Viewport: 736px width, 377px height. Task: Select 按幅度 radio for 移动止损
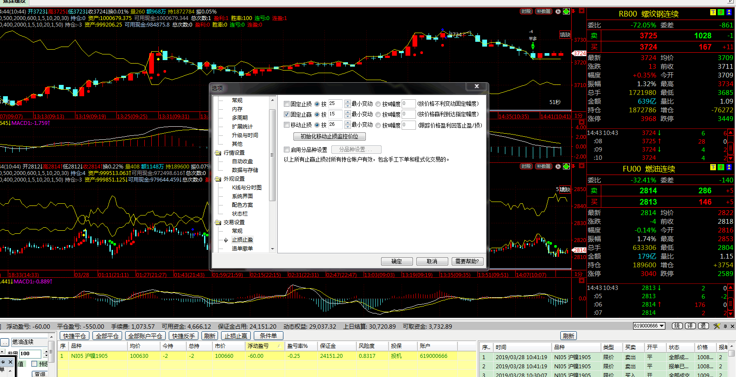(x=378, y=125)
